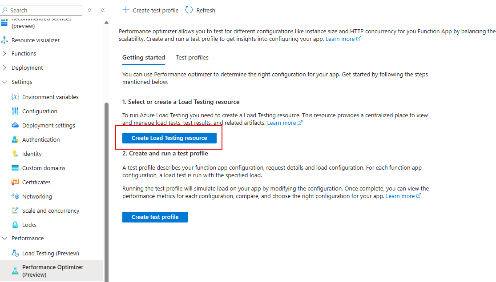496x282 pixels.
Task: Click the up-down sort arrows beside Search
Action: coord(89,10)
